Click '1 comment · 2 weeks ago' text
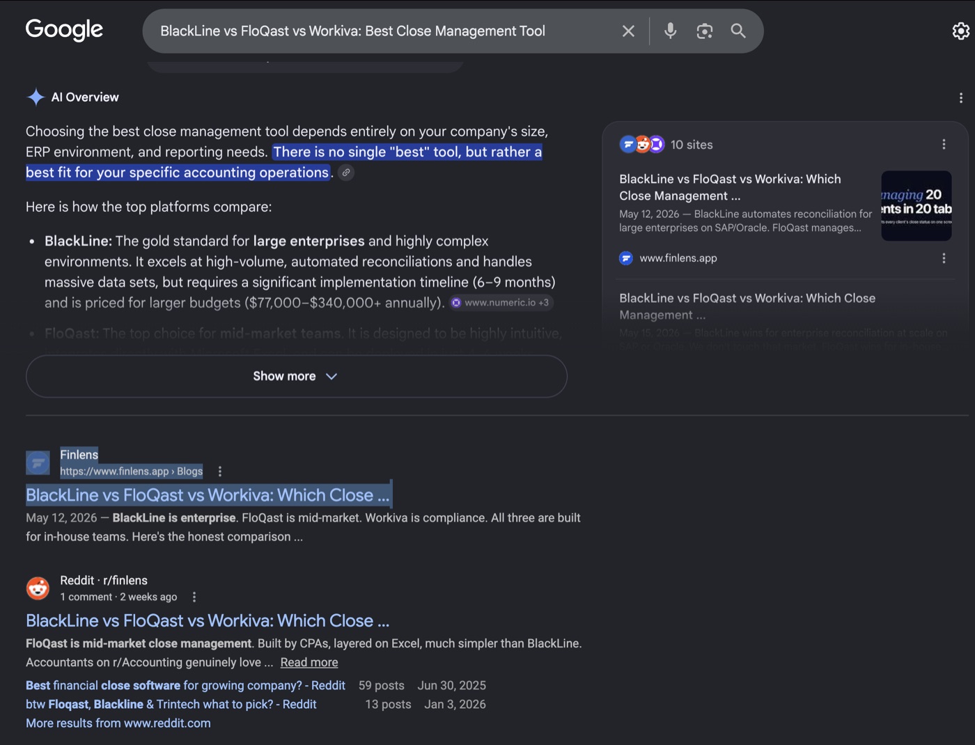 click(x=118, y=597)
